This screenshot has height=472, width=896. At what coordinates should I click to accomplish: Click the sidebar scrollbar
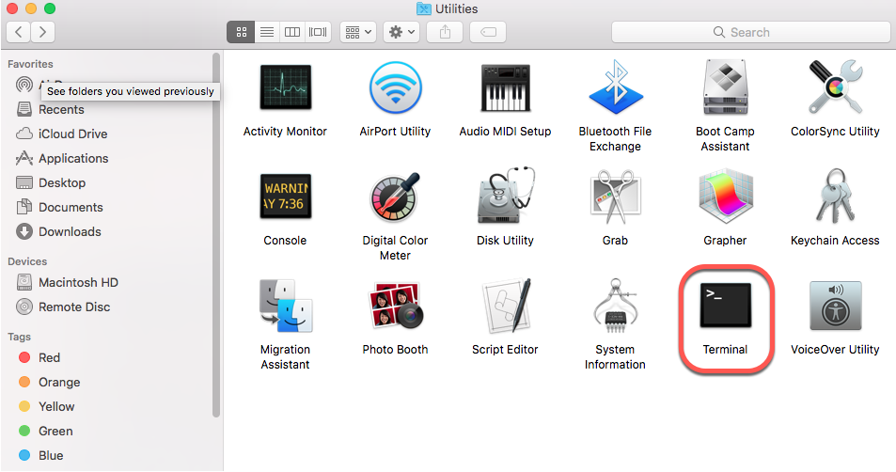[216, 235]
